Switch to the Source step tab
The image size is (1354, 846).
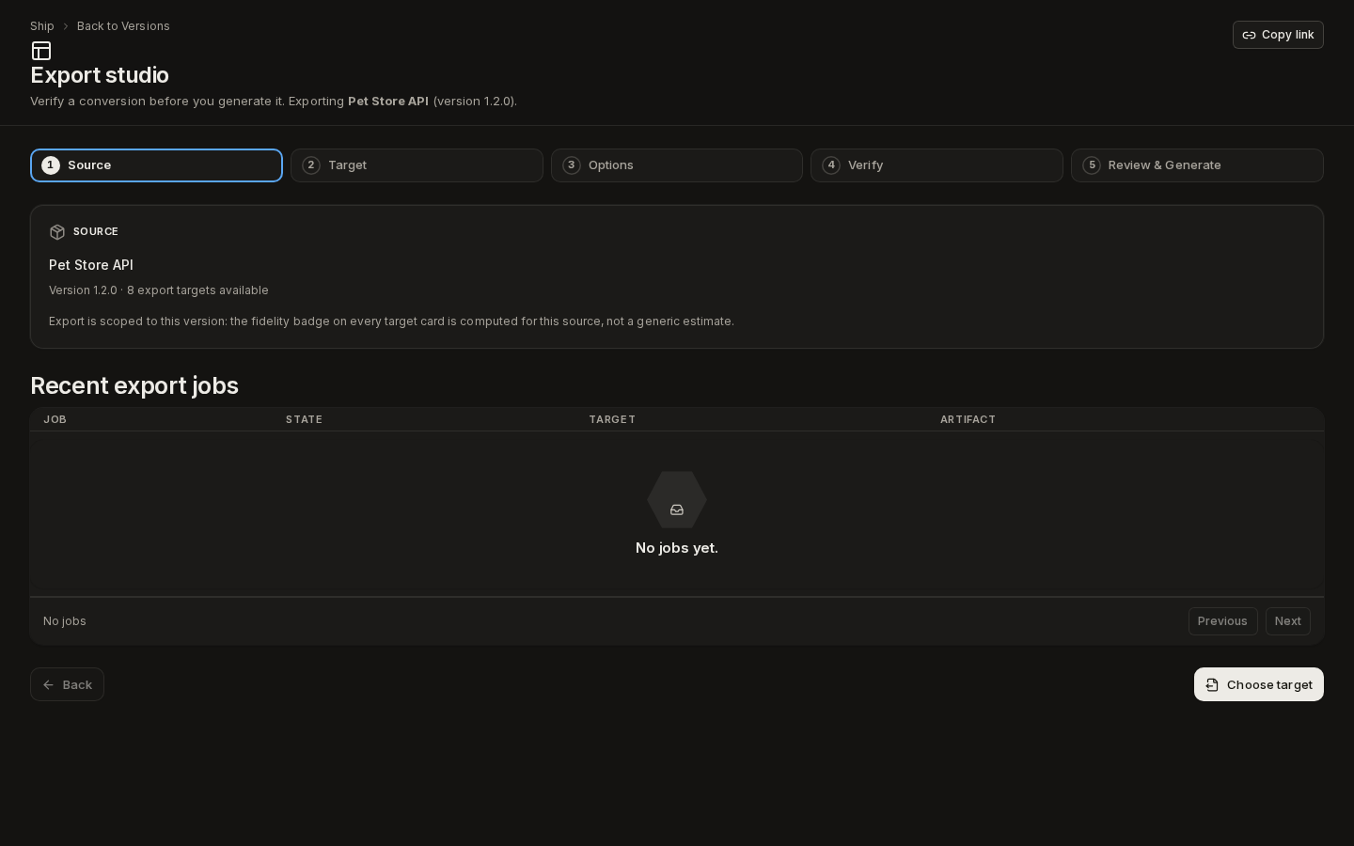point(156,165)
